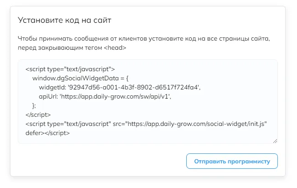Click the <head> tag mention in description

115,47
